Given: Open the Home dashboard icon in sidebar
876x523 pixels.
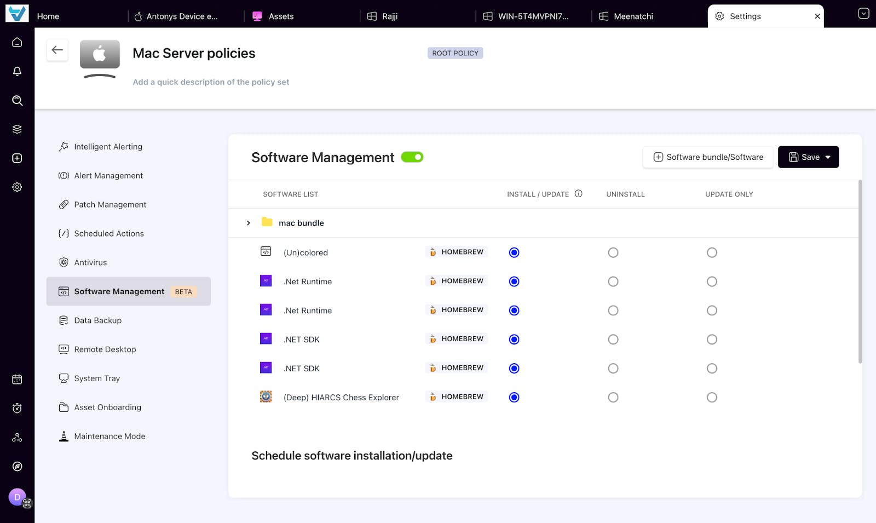Looking at the screenshot, I should coord(17,43).
